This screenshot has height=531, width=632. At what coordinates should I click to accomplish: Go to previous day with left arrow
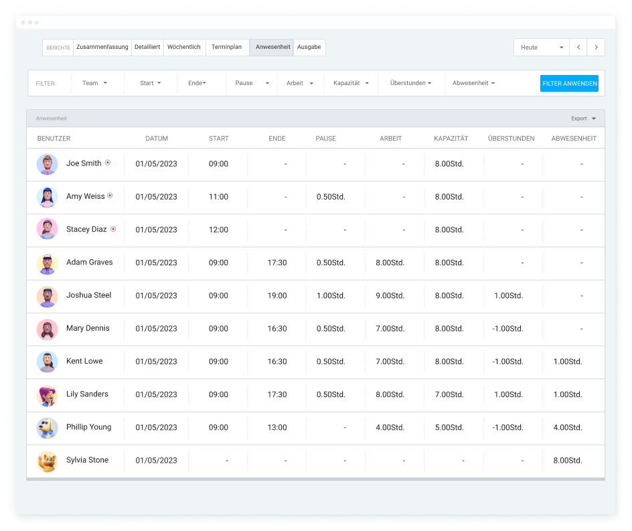click(578, 48)
